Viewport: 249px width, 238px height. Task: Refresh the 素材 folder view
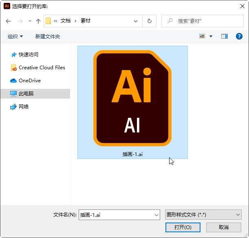coord(150,21)
